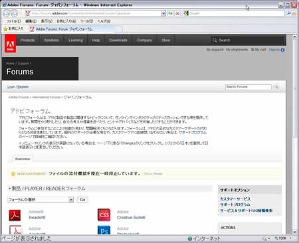This screenshot has height=243, width=299.
Task: Select the Store navigation item
Action: coord(165,40)
